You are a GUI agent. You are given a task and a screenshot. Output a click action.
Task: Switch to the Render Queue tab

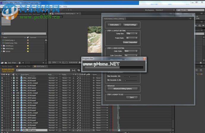[x=7, y=66]
